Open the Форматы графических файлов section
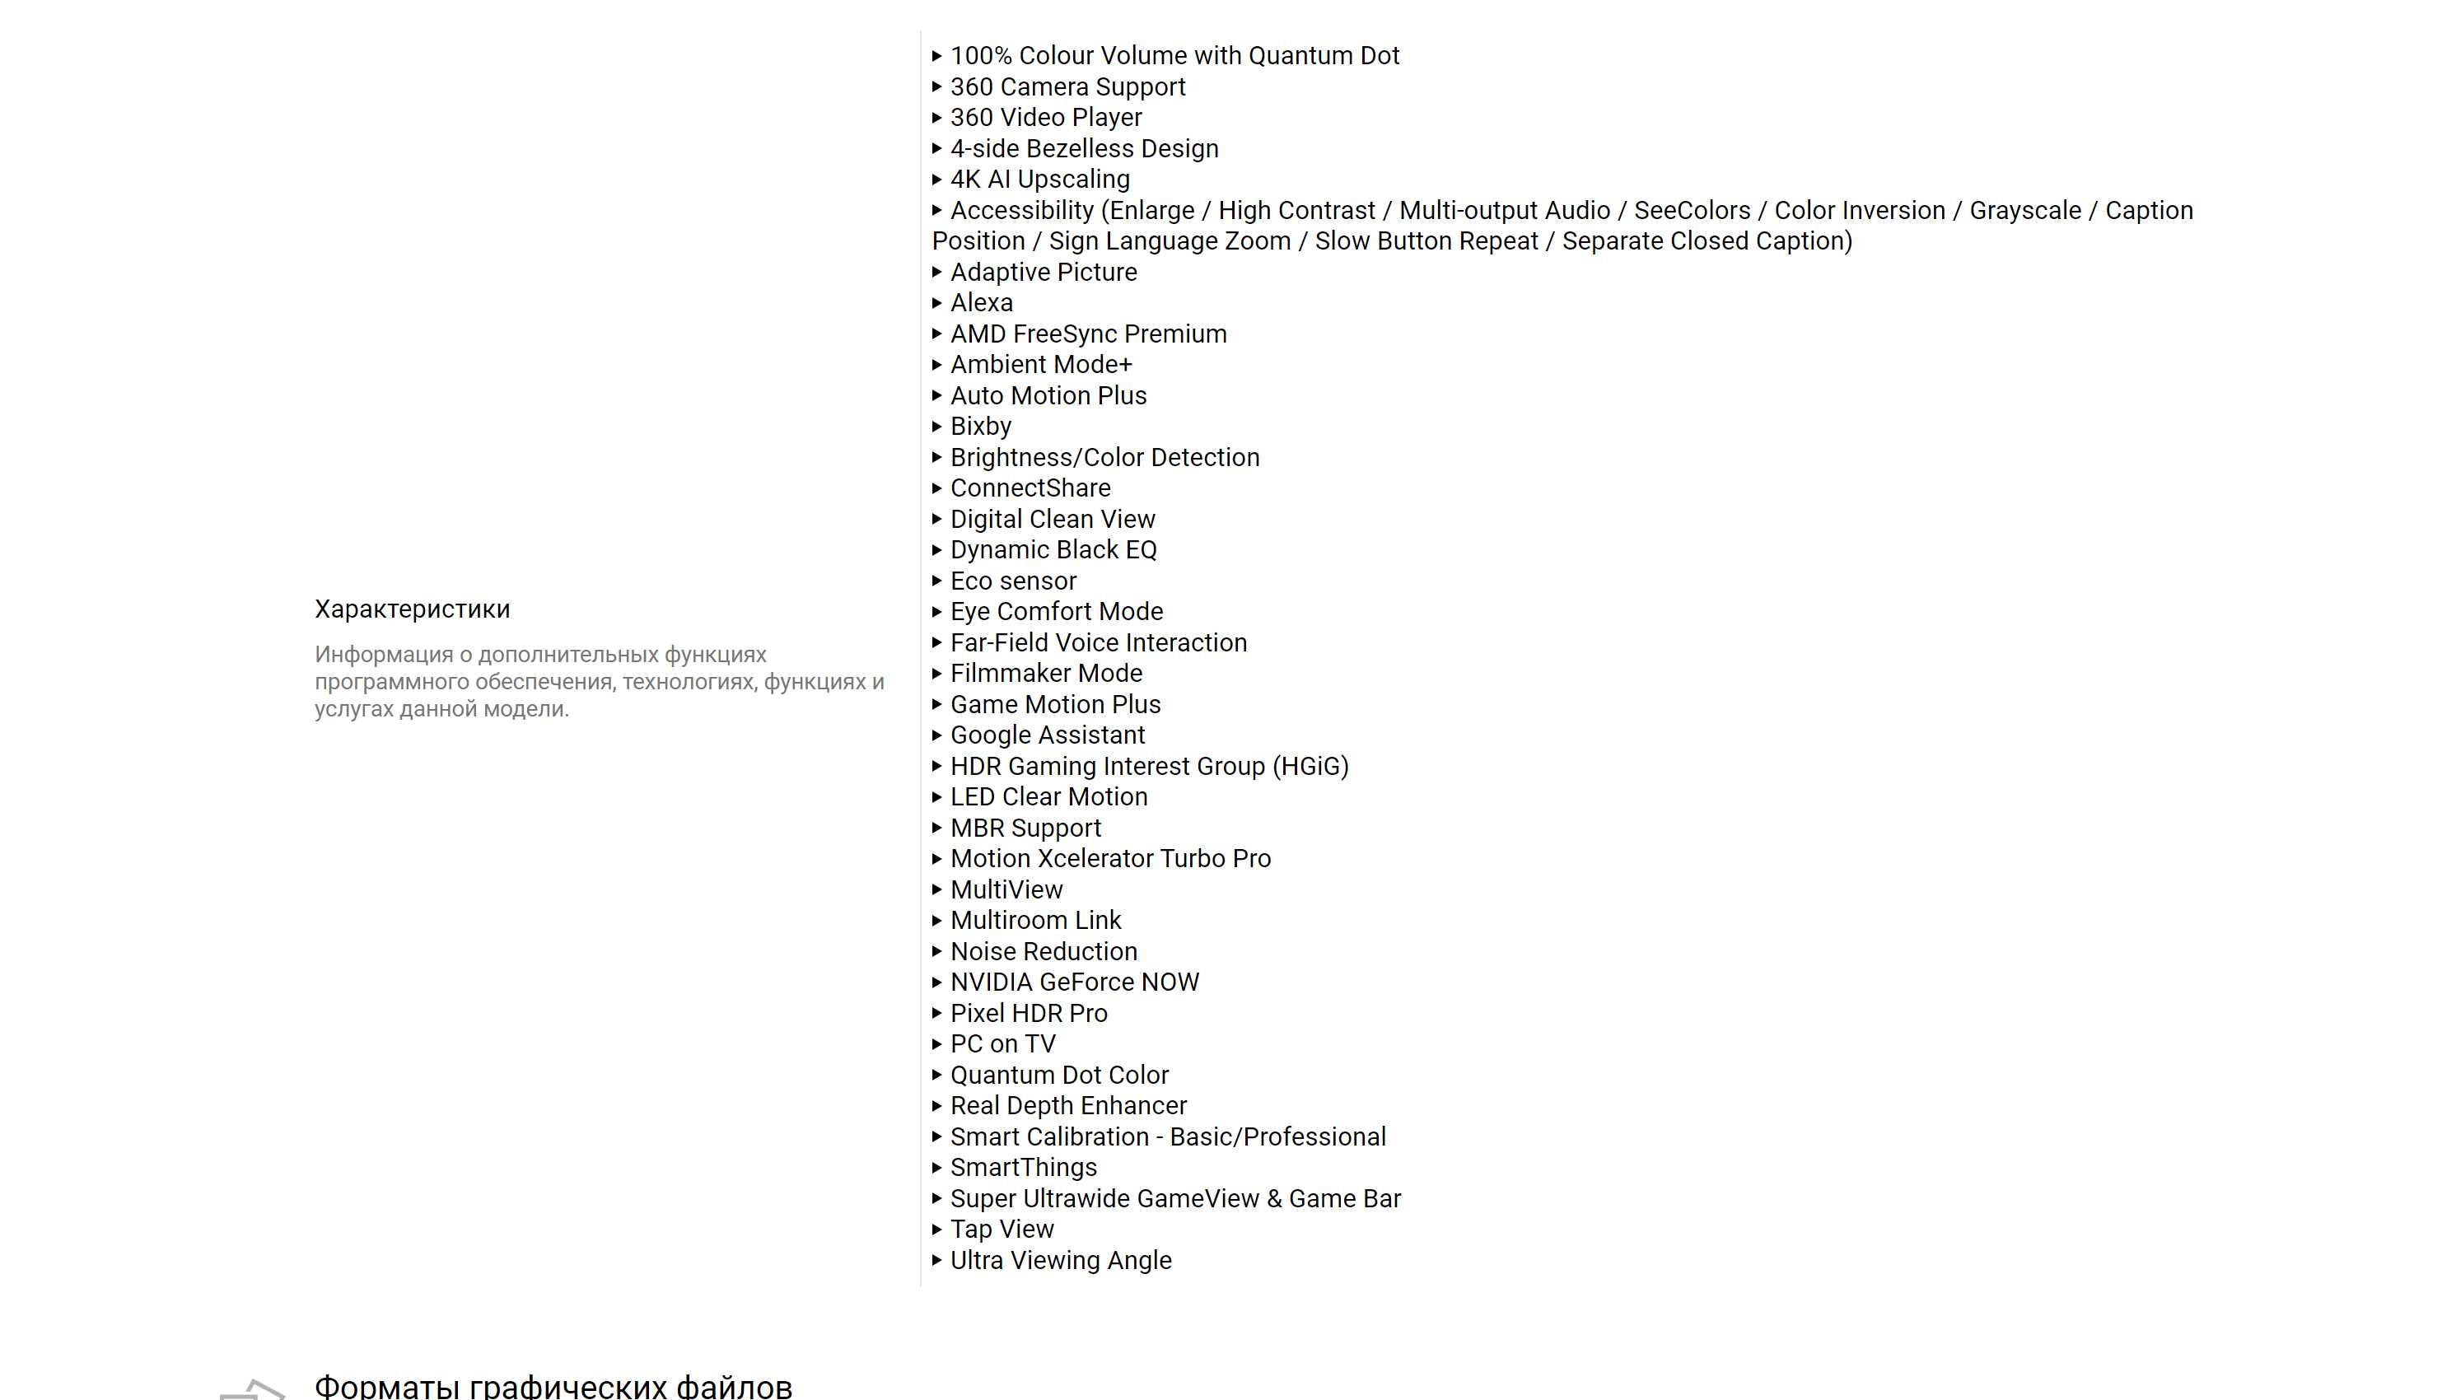The height and width of the screenshot is (1400, 2442). pyautogui.click(x=553, y=1387)
